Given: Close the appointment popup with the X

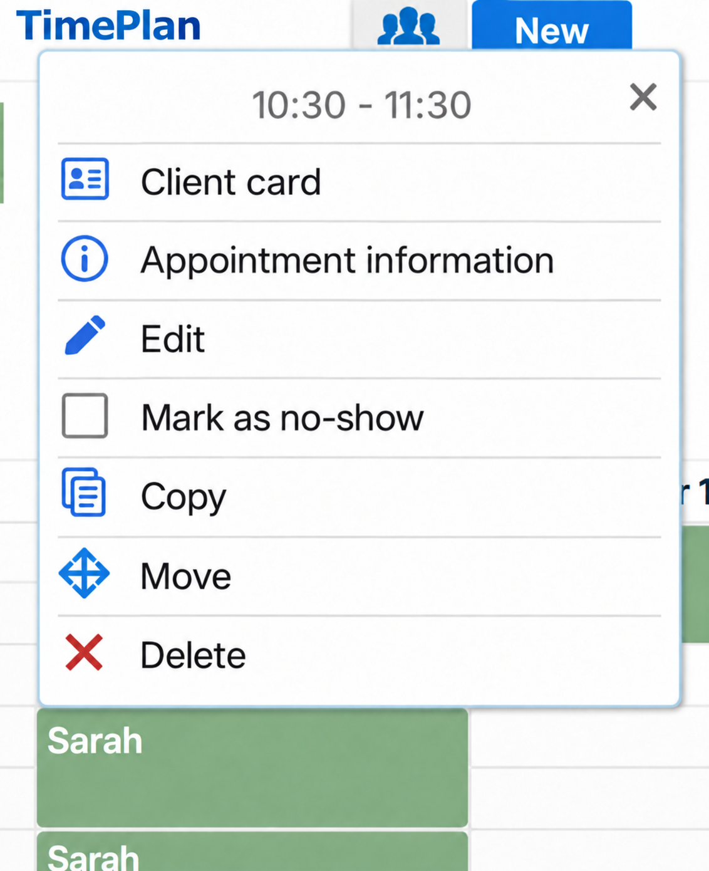Looking at the screenshot, I should click(643, 97).
